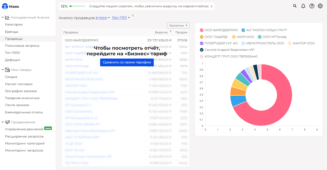Go to Категории in sidebar
The image size is (327, 170).
tap(14, 24)
